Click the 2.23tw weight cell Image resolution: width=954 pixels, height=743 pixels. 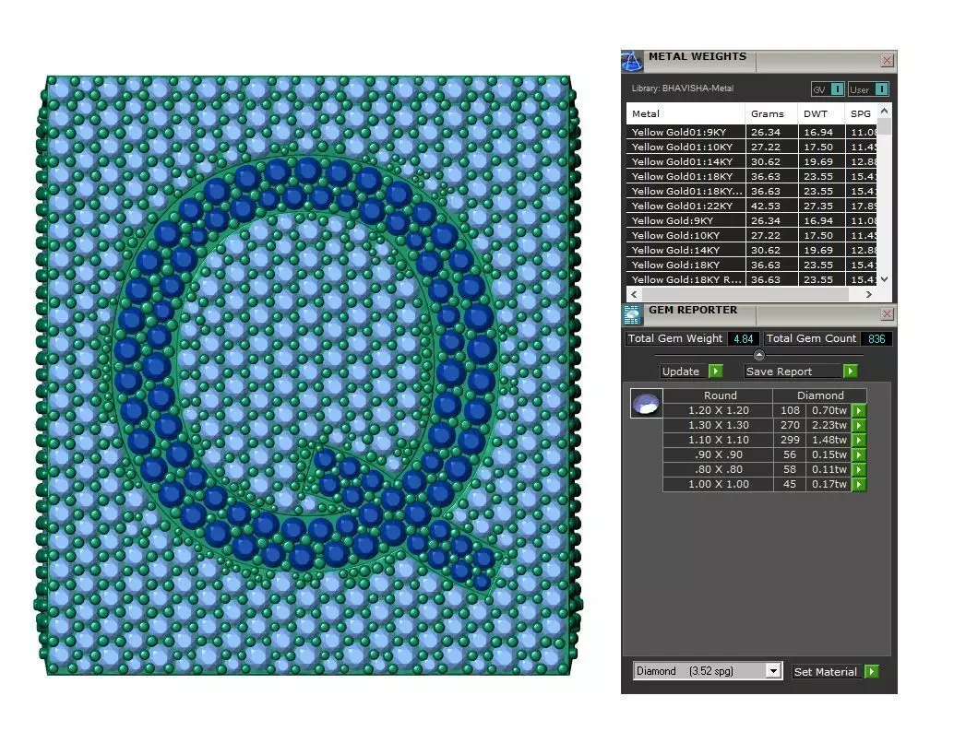click(x=829, y=425)
